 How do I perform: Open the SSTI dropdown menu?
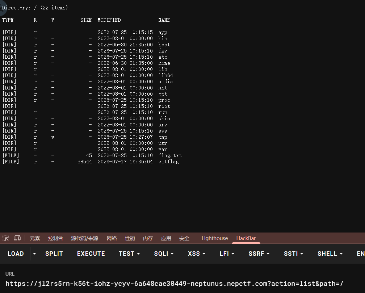coord(294,254)
